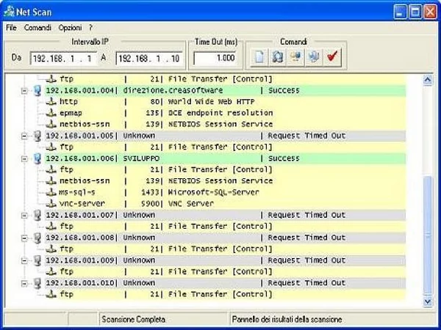Image resolution: width=441 pixels, height=330 pixels.
Task: Collapse the 192.168.001.006 SVILUPPO node
Action: (24, 159)
